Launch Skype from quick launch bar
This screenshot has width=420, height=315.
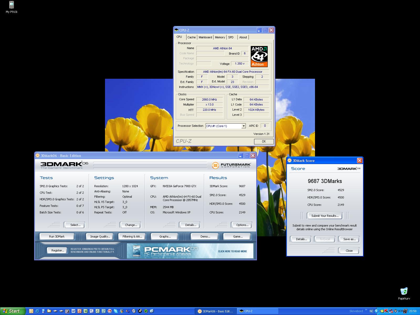115,311
